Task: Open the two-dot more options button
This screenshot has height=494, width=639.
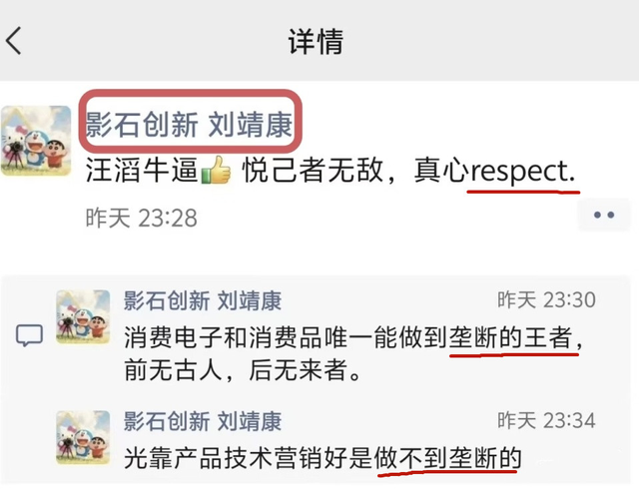Action: (603, 215)
